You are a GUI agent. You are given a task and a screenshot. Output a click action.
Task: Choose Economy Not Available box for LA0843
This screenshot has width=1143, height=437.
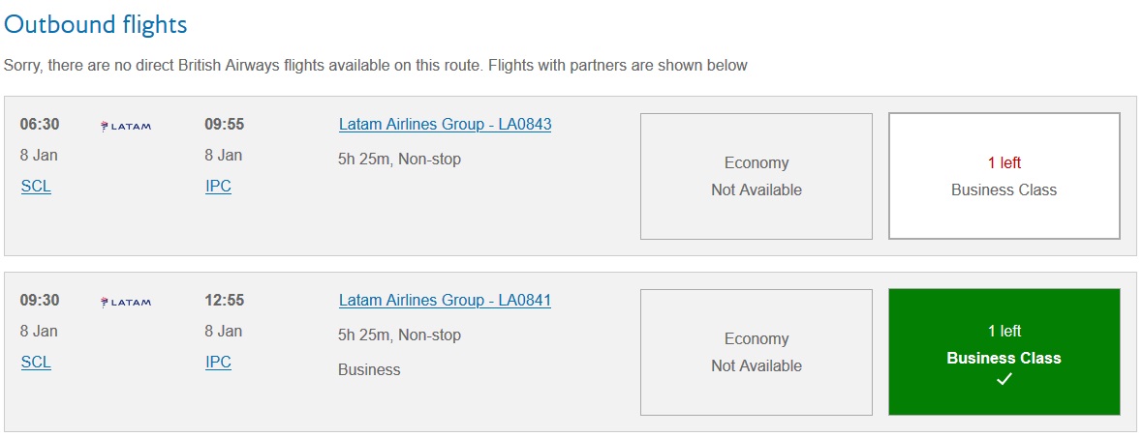pyautogui.click(x=756, y=176)
